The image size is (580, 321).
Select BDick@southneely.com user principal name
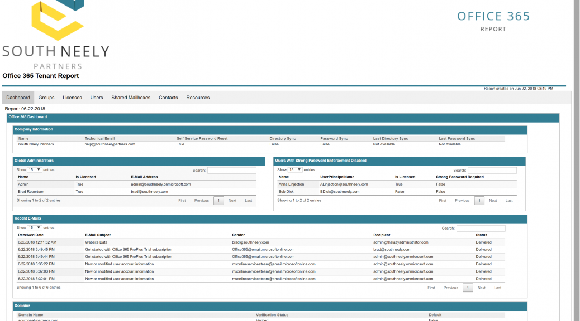340,192
